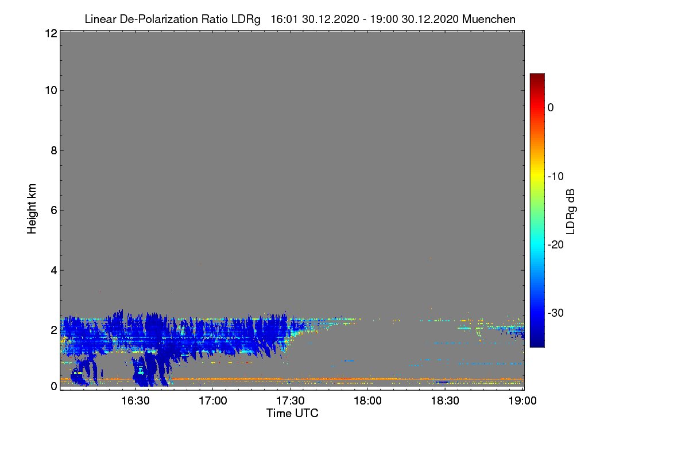Click the cyan section of the colorbar
This screenshot has height=459, width=689.
(537, 244)
